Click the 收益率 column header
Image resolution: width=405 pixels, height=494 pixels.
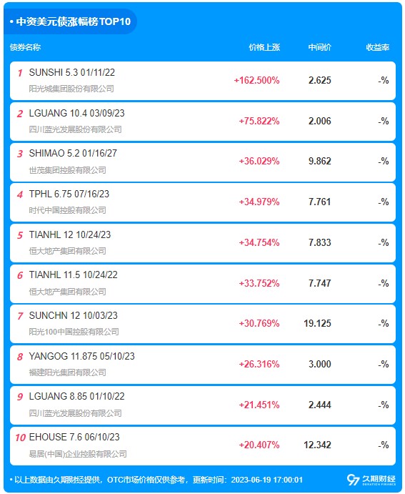[x=378, y=47]
